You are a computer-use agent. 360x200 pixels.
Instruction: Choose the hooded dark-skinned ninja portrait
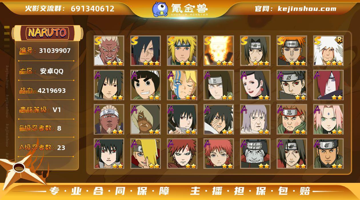pyautogui.click(x=145, y=119)
